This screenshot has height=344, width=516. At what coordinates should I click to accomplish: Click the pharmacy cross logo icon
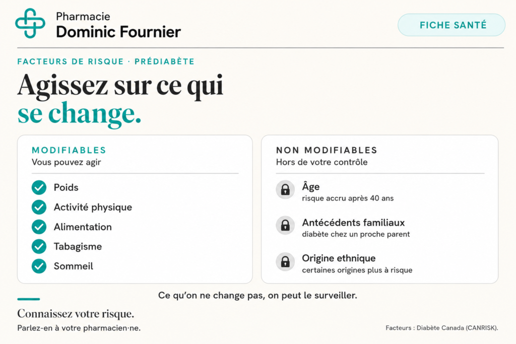(30, 23)
